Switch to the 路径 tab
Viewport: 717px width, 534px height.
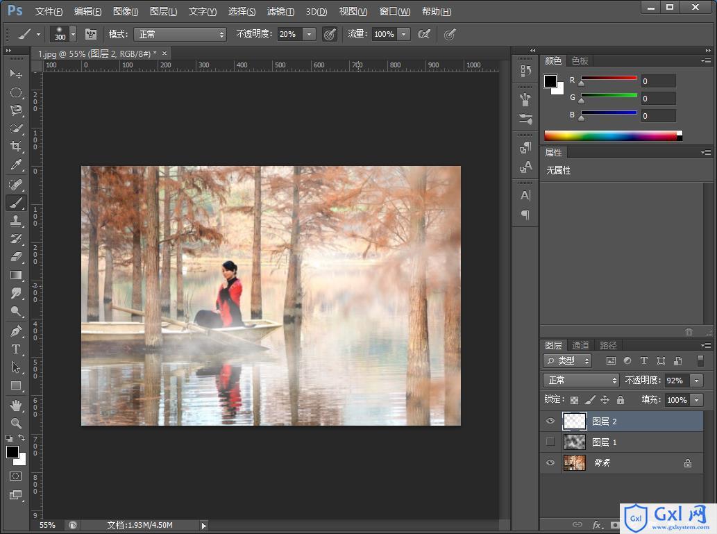pyautogui.click(x=608, y=346)
